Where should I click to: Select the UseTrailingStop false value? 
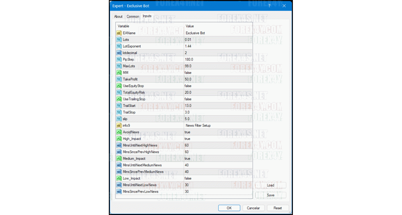[x=188, y=99]
